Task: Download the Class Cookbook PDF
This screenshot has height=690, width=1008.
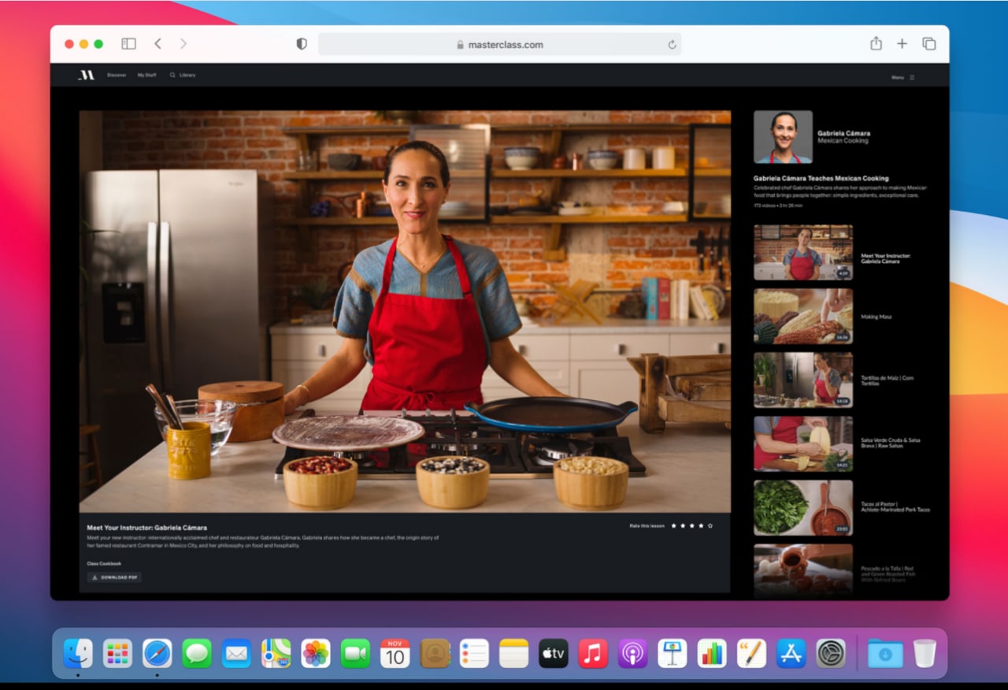Action: tap(115, 577)
